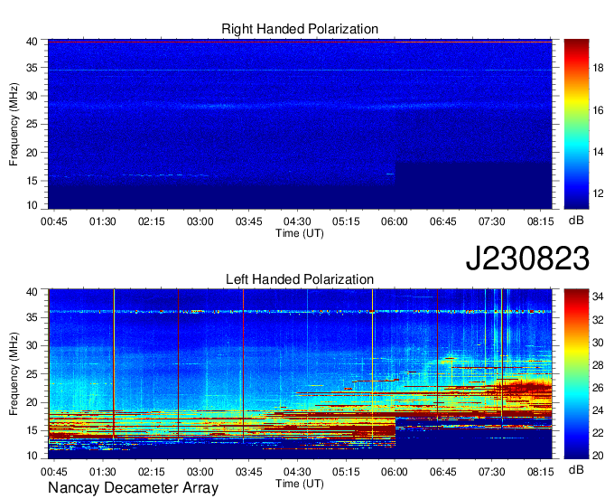The height and width of the screenshot is (499, 614).
Task: Click the 06:45 tick on the left-handed plot
Action: 442,472
